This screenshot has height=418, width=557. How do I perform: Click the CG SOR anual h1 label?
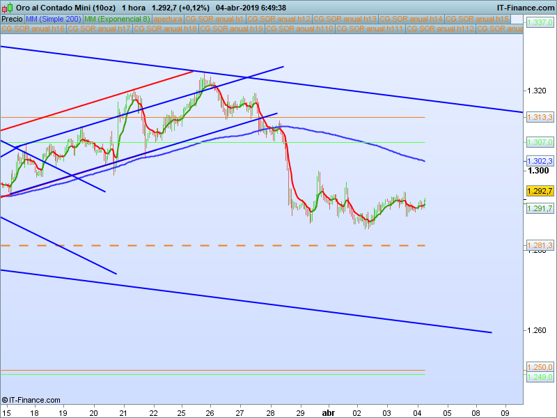[214, 20]
